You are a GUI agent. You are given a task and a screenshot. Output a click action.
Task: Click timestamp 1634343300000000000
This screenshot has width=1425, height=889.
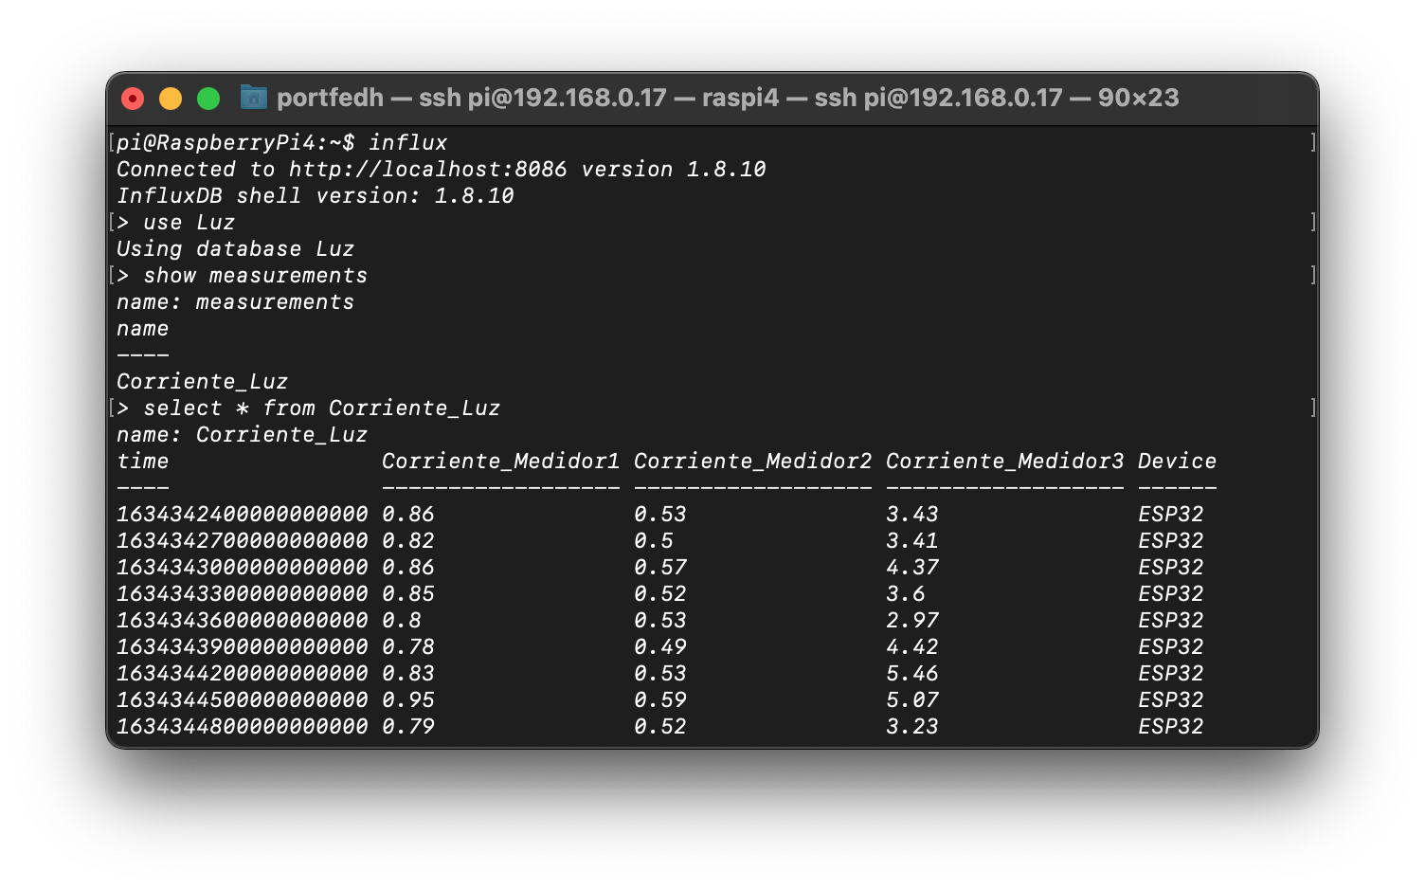(242, 593)
